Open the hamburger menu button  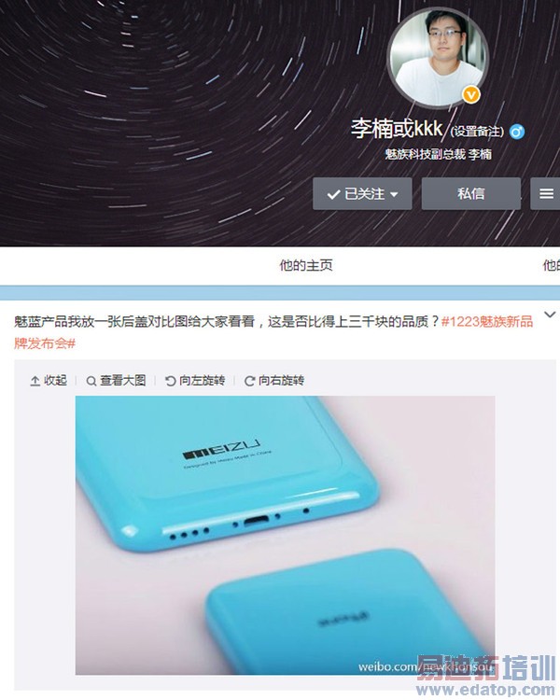(546, 194)
